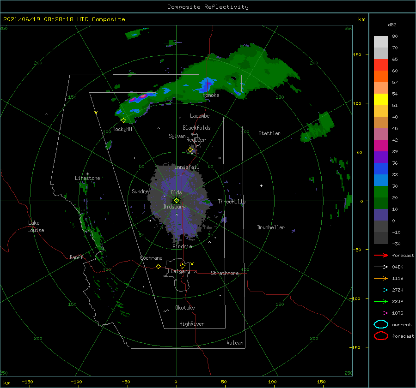Select the yellow 51-54 dBZ swatch
Image resolution: width=416 pixels, height=388 pixels.
(x=381, y=99)
